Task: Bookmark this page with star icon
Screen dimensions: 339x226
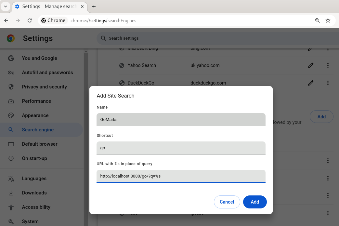Action: point(328,20)
